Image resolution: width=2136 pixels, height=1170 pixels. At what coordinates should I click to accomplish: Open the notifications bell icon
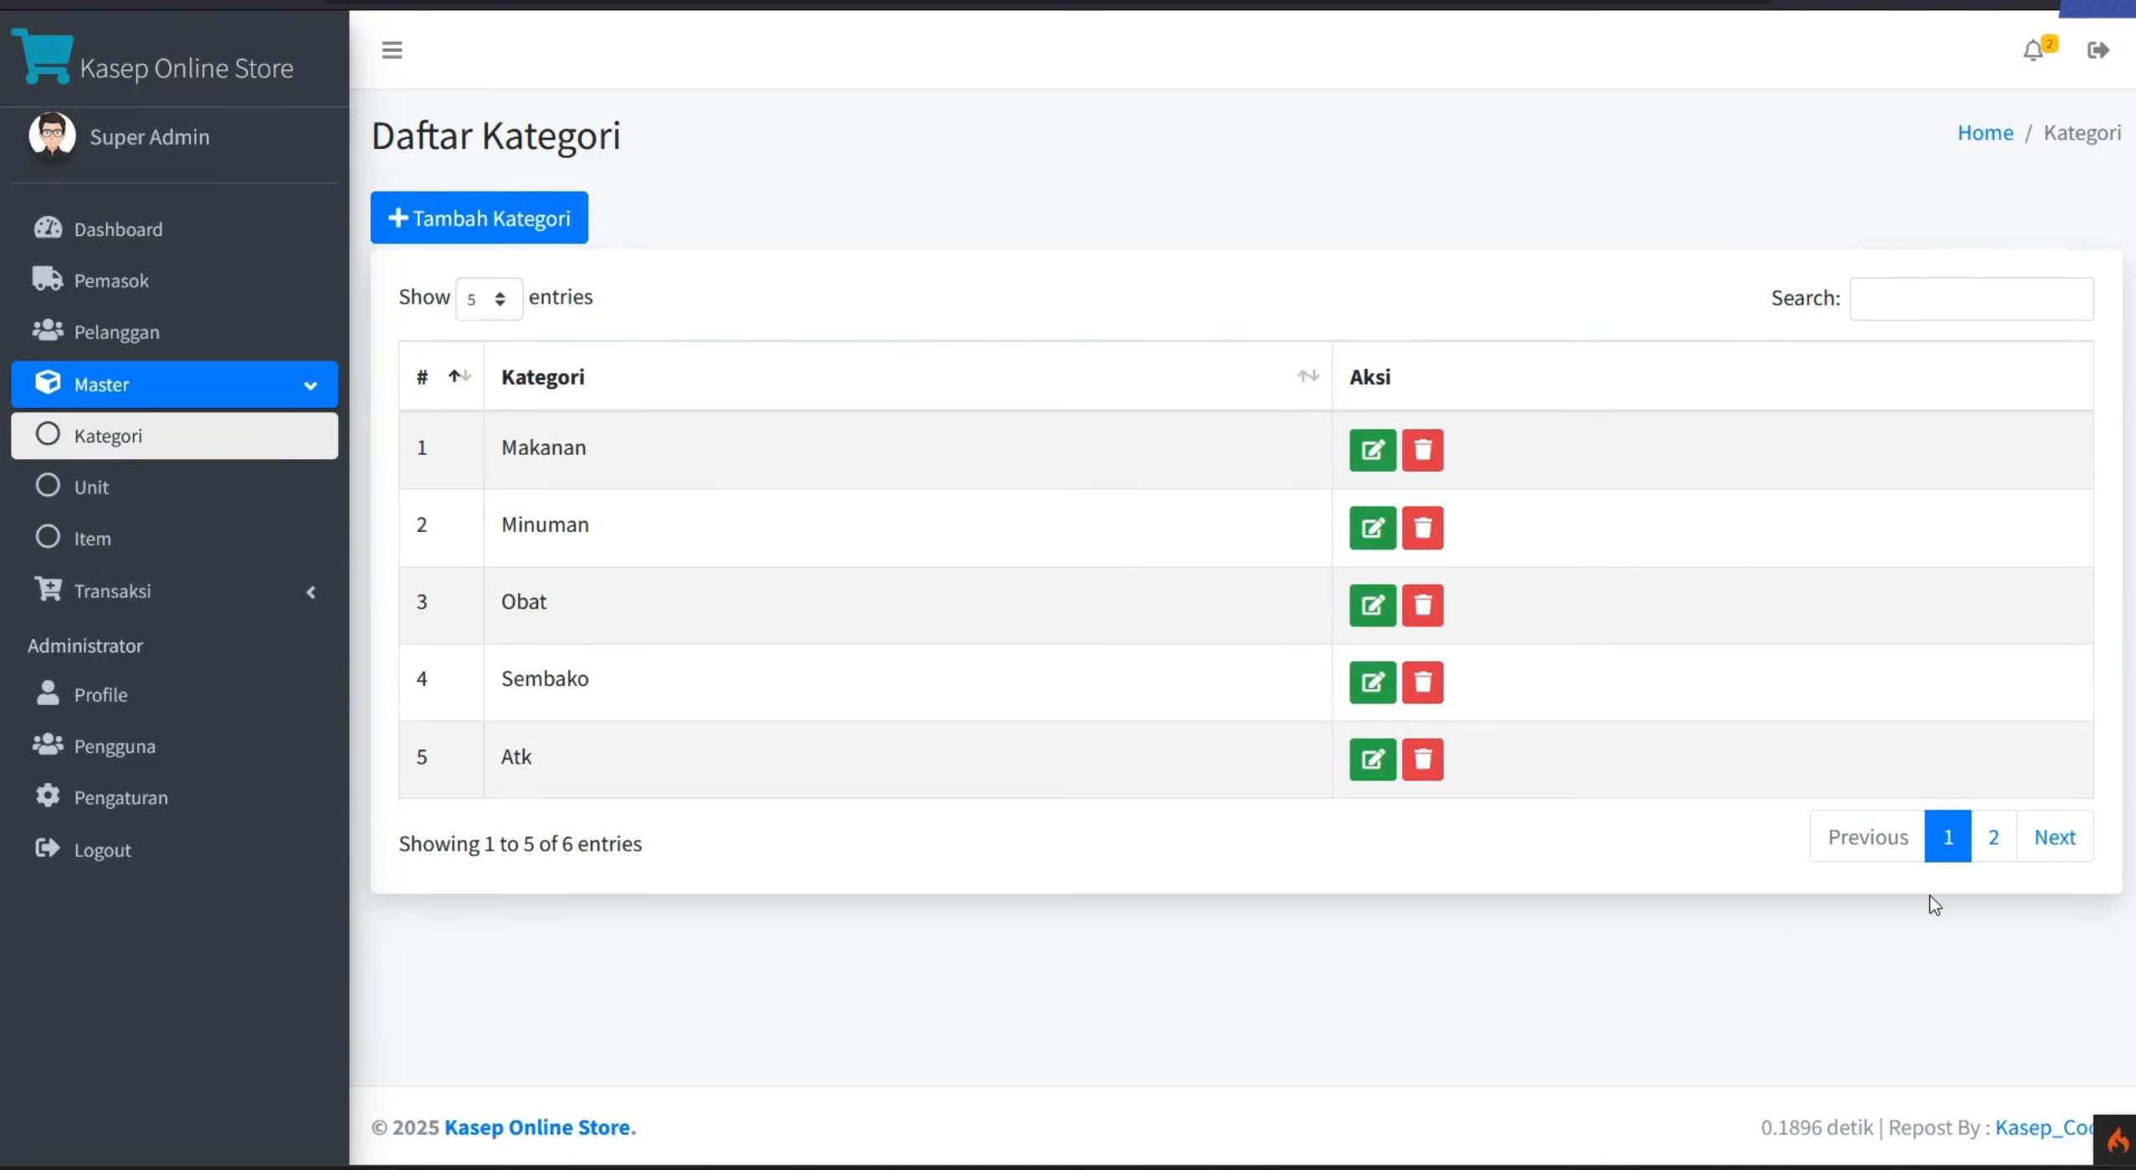point(2034,51)
